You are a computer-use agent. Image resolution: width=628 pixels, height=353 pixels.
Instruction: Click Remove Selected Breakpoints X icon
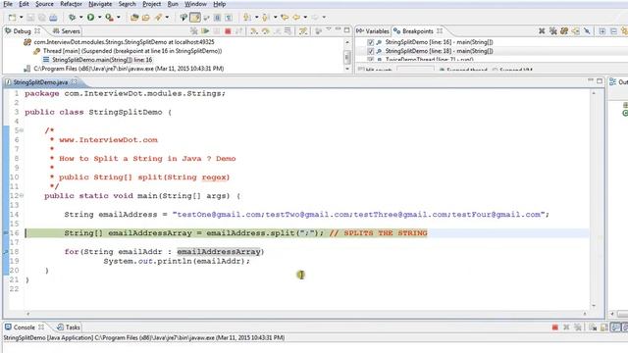coord(542,30)
